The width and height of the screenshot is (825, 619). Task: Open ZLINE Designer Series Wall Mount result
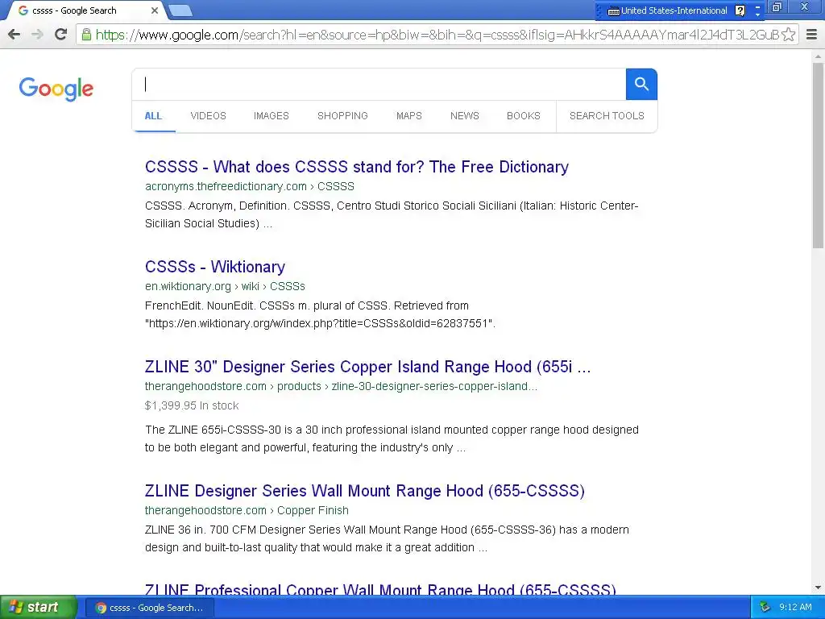[365, 491]
